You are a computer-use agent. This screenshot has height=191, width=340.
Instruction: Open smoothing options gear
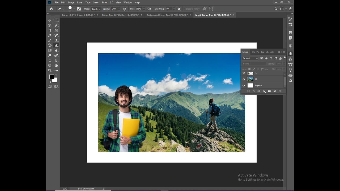point(179,9)
